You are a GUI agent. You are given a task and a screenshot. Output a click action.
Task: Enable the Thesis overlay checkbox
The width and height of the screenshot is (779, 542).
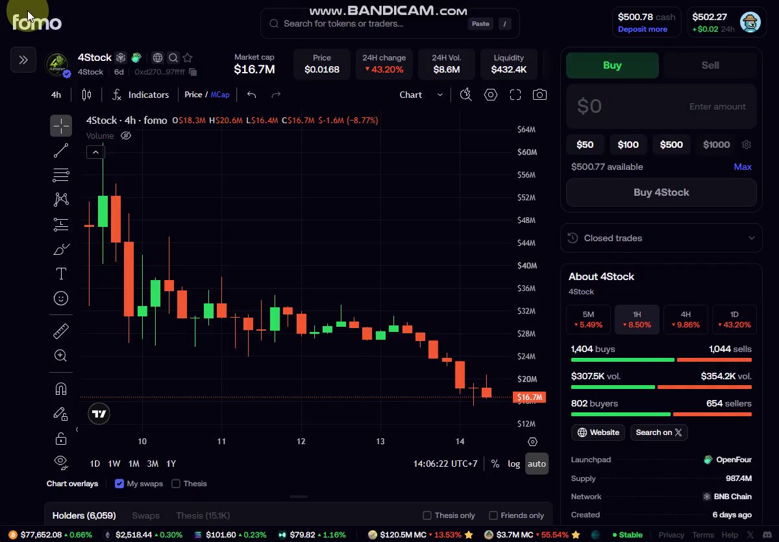click(x=176, y=484)
